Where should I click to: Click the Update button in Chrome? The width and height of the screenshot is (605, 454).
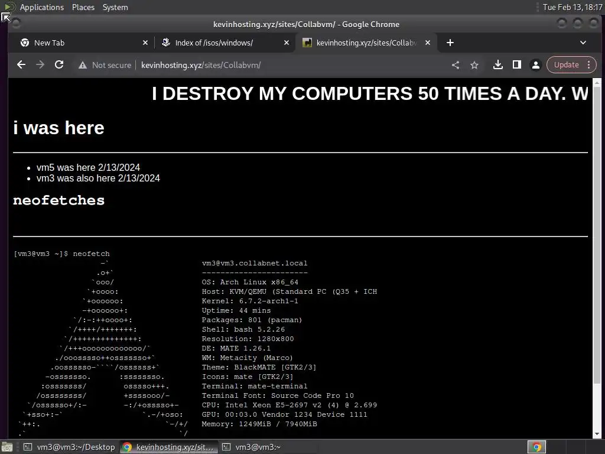point(566,65)
